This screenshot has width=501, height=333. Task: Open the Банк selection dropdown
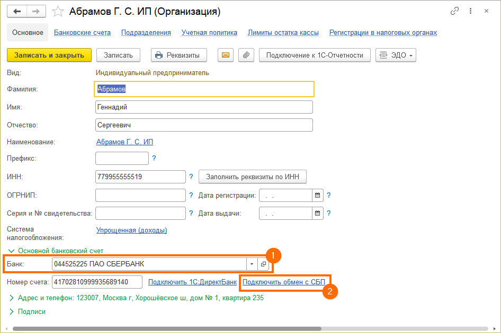251,263
